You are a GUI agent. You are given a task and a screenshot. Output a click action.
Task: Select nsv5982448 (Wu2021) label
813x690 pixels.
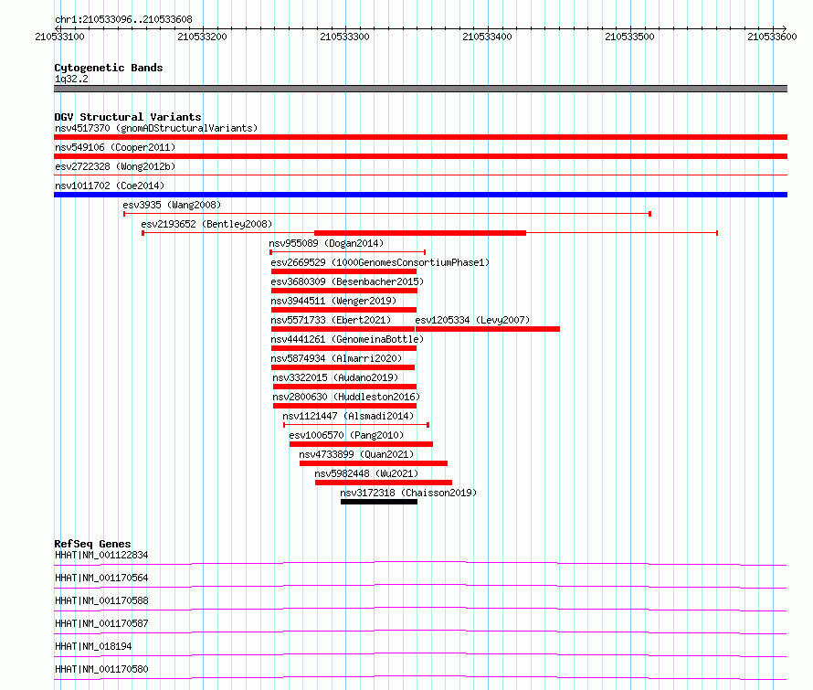pos(366,473)
